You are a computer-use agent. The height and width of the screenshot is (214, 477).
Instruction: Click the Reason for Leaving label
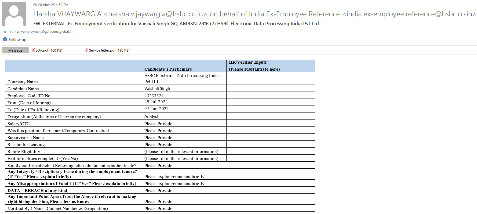[x=26, y=145]
